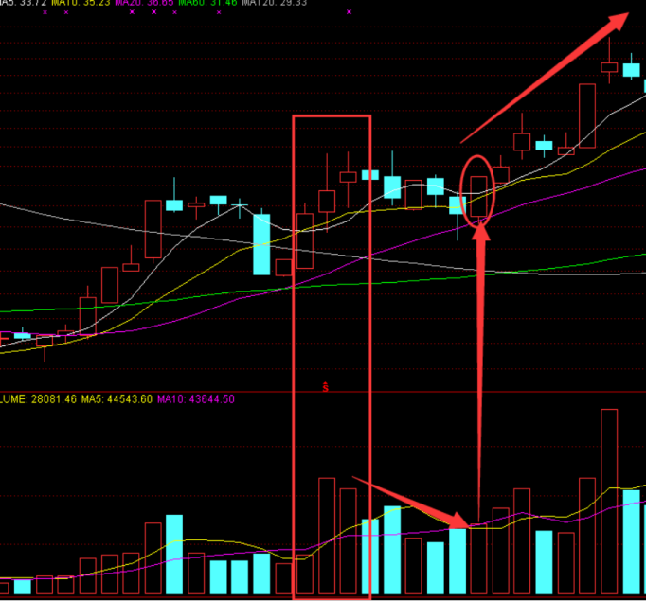
Task: Select the red-circled candlestick
Action: pyautogui.click(x=478, y=184)
